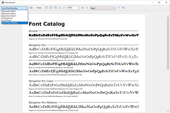Go to the previous page
Image resolution: width=170 pixels, height=113 pixels.
pyautogui.click(x=87, y=8)
